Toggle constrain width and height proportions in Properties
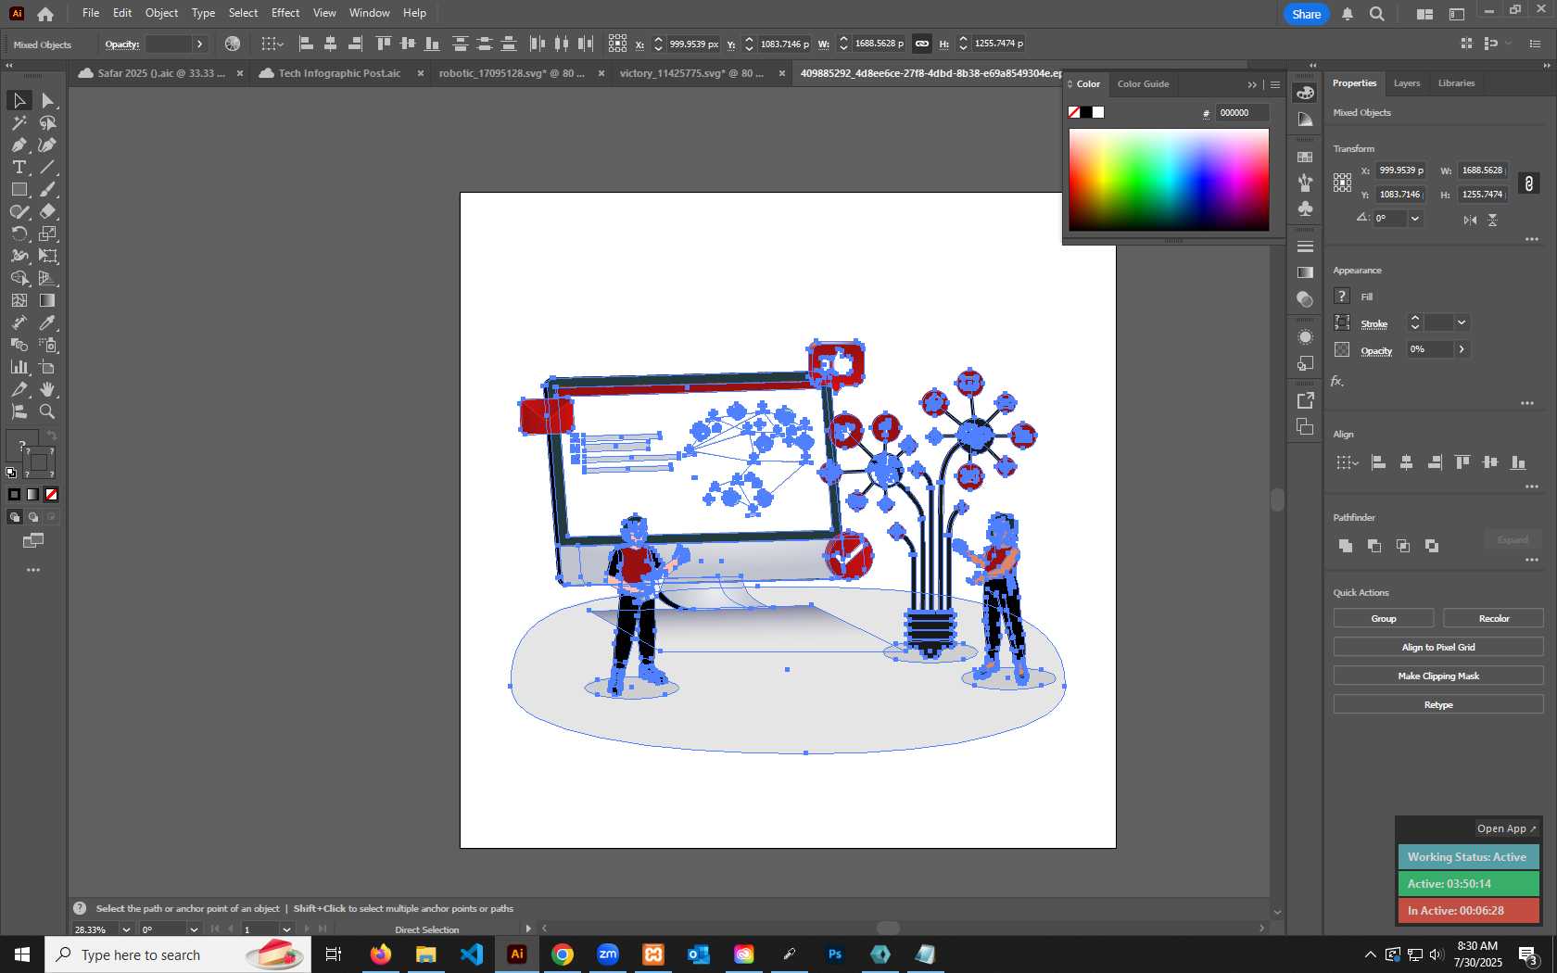Image resolution: width=1557 pixels, height=973 pixels. [1529, 183]
